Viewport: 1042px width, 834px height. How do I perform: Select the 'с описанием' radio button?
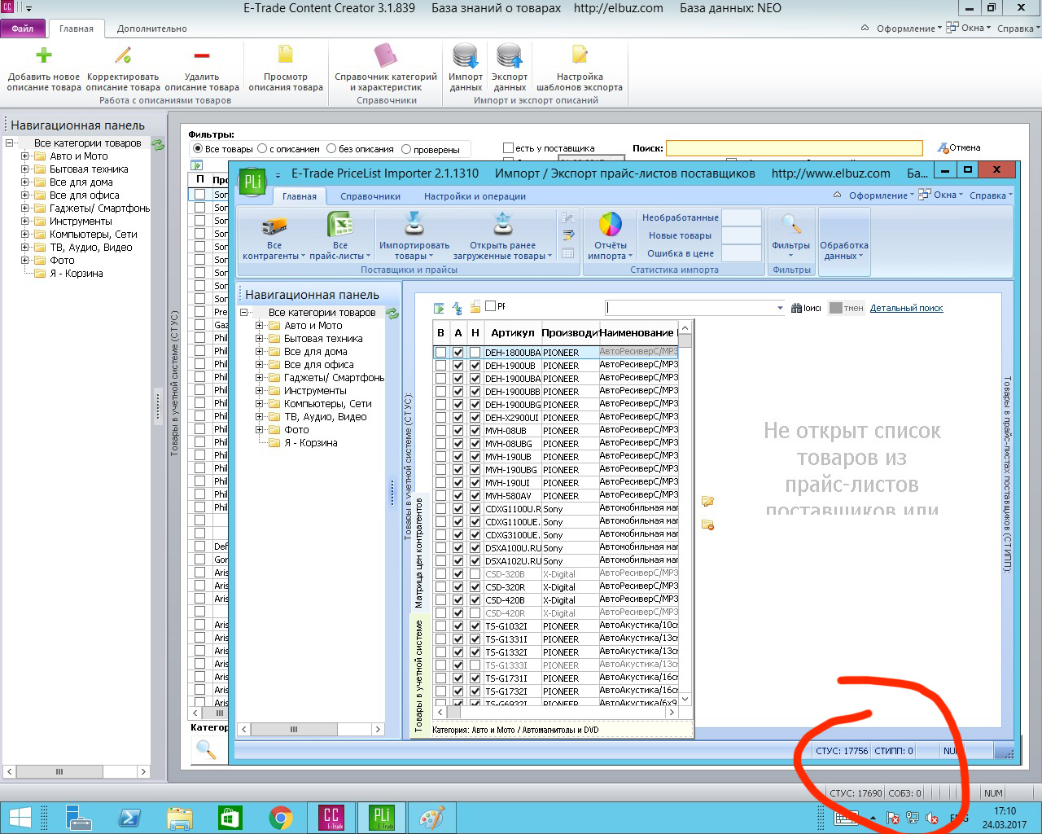[262, 149]
